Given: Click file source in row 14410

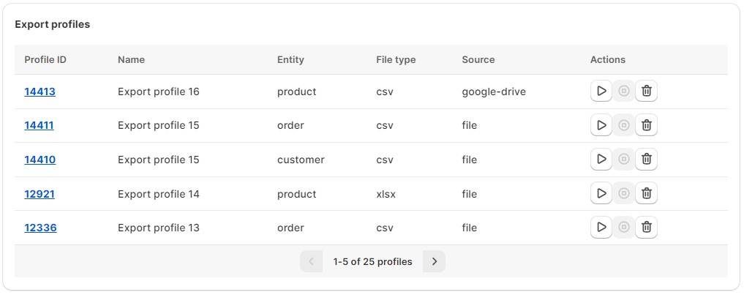Looking at the screenshot, I should (x=469, y=160).
